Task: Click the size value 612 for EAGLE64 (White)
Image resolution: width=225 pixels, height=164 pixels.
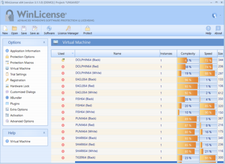Action: point(220,93)
